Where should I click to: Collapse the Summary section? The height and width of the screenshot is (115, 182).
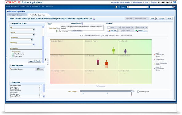pyautogui.click(x=11, y=82)
